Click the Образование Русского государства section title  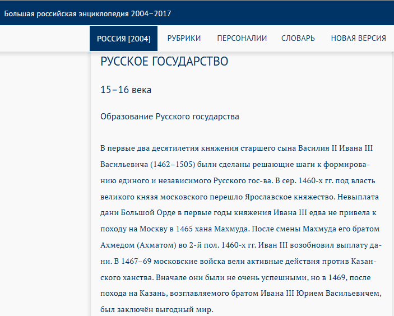coord(169,117)
